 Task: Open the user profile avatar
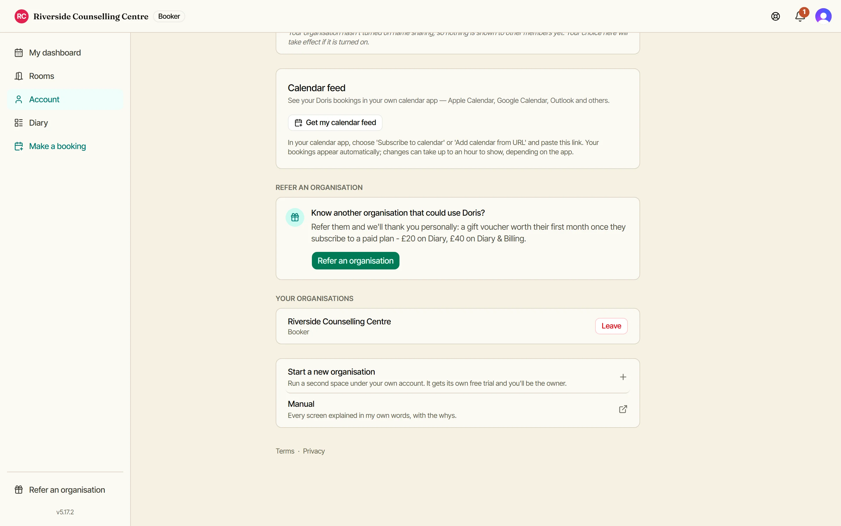(823, 16)
